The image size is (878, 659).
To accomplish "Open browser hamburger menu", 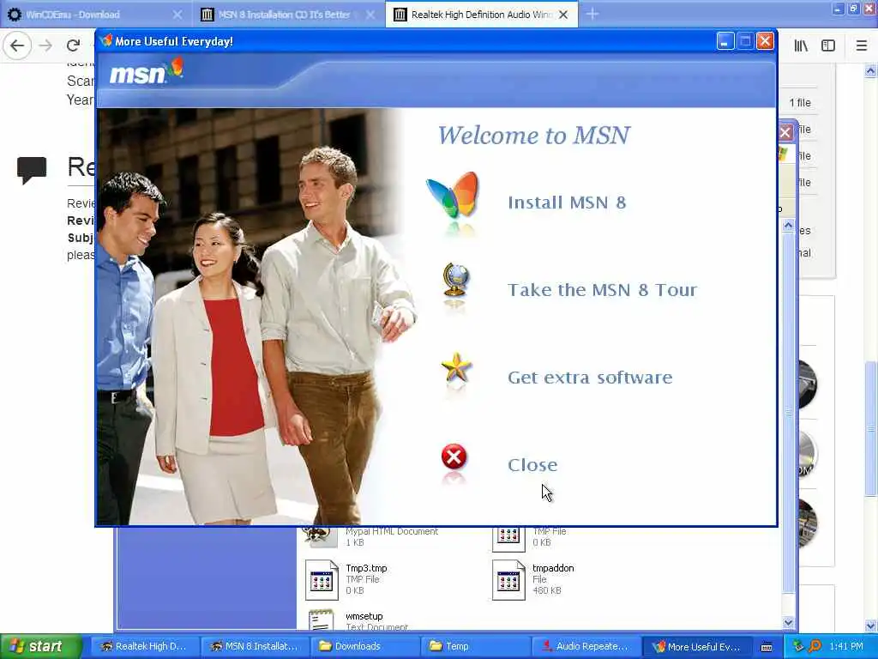I will (862, 45).
